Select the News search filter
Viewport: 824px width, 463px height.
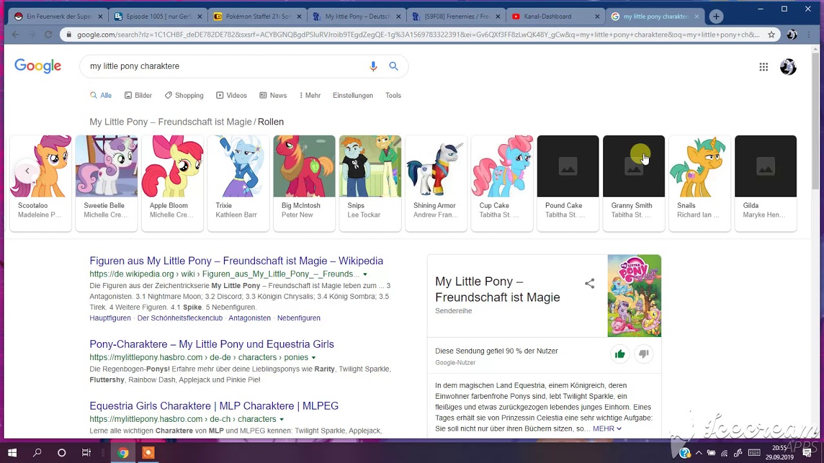coord(273,95)
